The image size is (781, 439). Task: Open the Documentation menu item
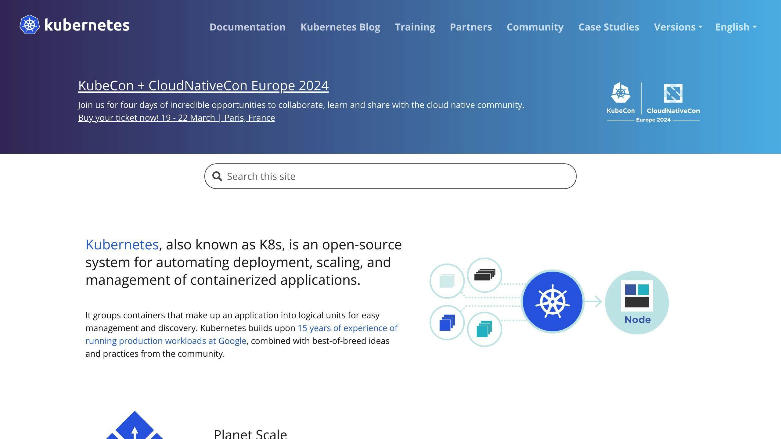click(247, 27)
